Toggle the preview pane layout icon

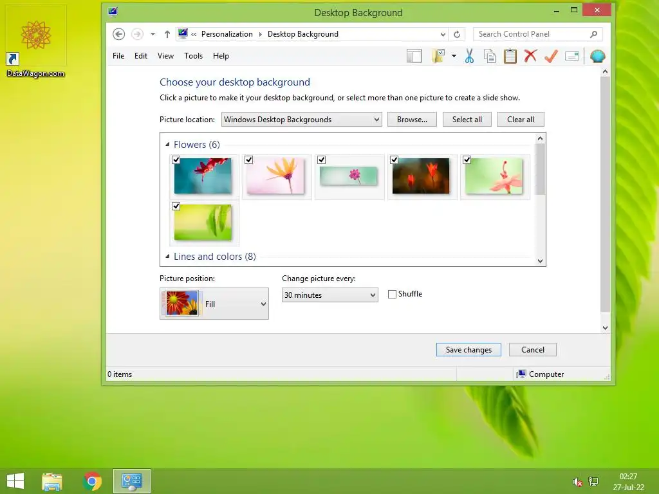414,56
